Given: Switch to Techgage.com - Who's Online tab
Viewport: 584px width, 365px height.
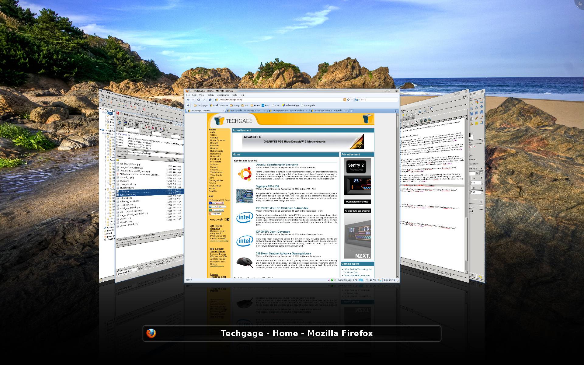Looking at the screenshot, I should 288,111.
